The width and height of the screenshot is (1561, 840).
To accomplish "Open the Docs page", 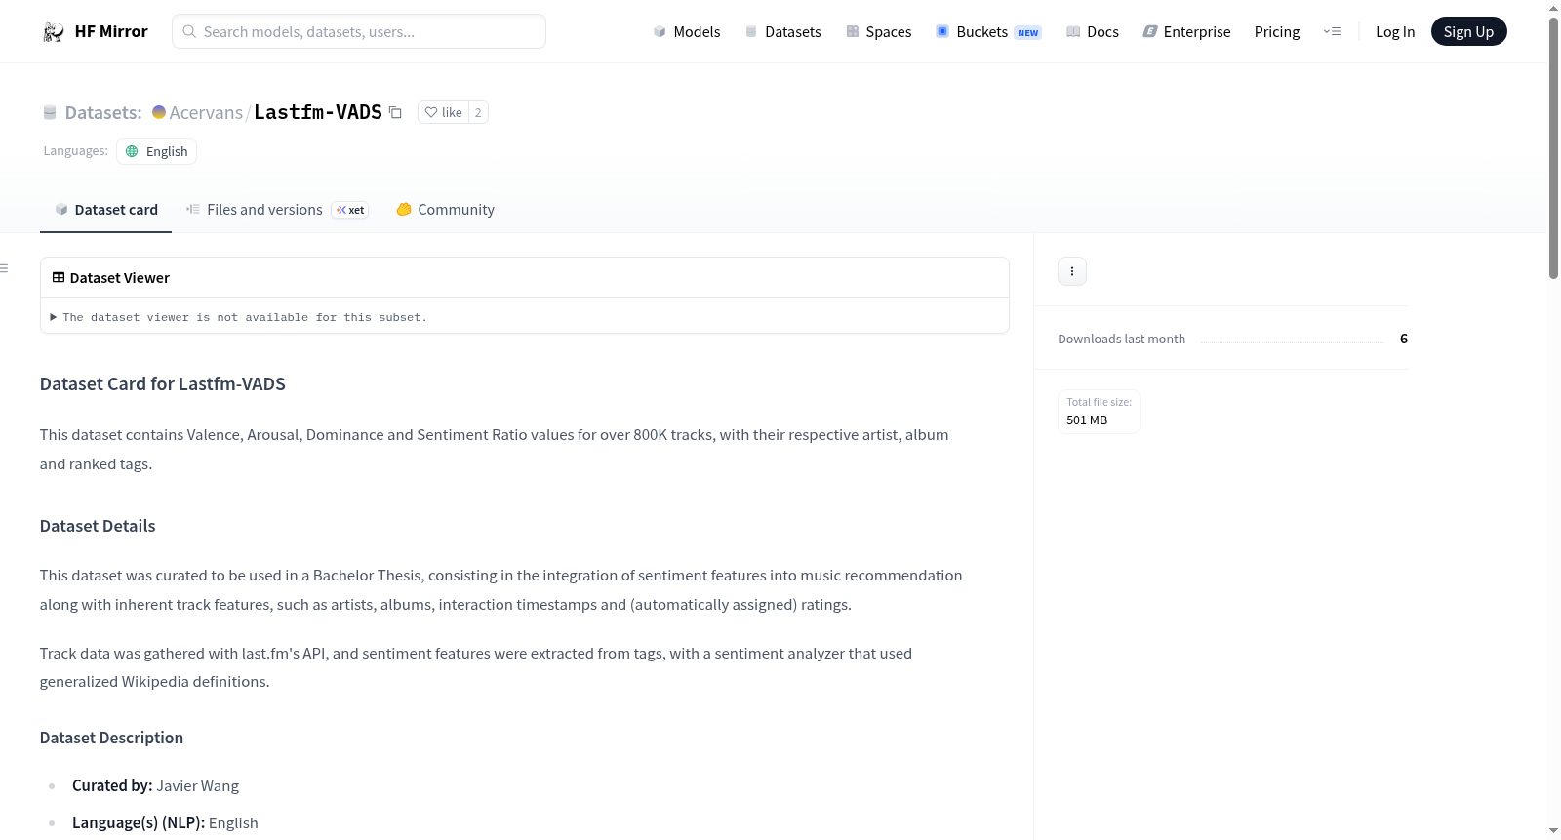I will click(x=1093, y=32).
